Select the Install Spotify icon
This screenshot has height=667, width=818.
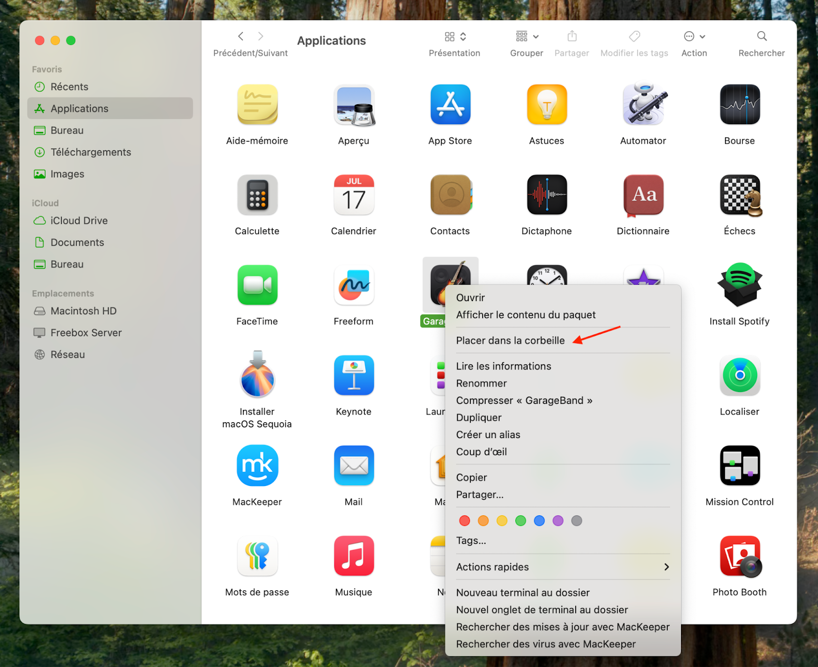click(x=739, y=285)
